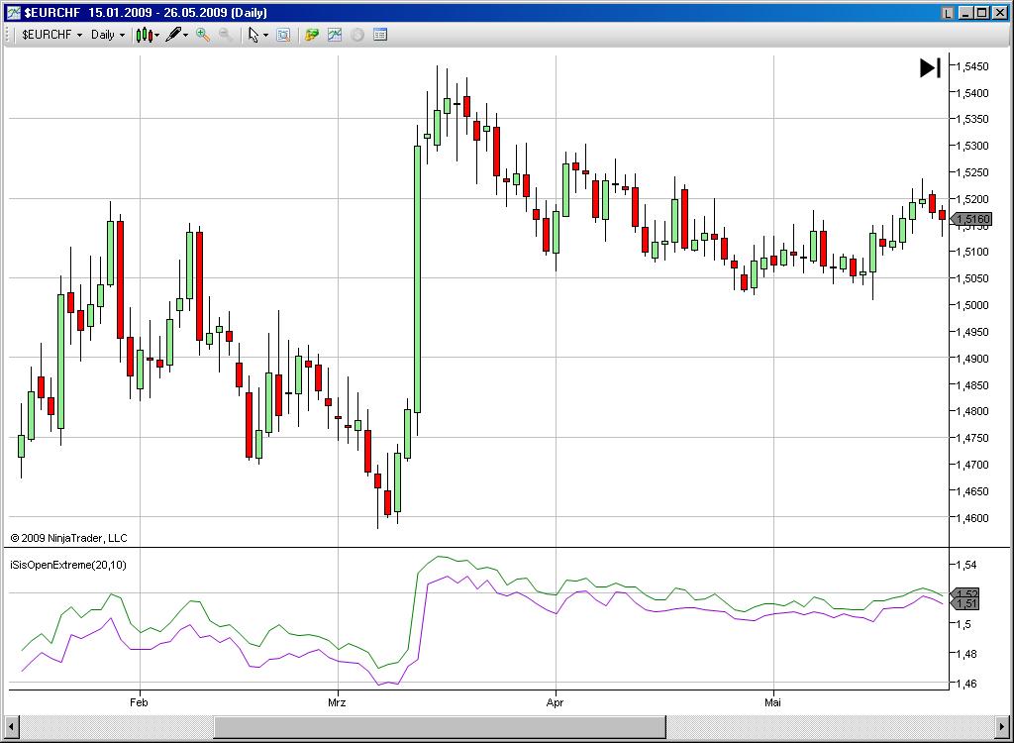
Task: Click the greyed strategies icon
Action: (x=357, y=35)
